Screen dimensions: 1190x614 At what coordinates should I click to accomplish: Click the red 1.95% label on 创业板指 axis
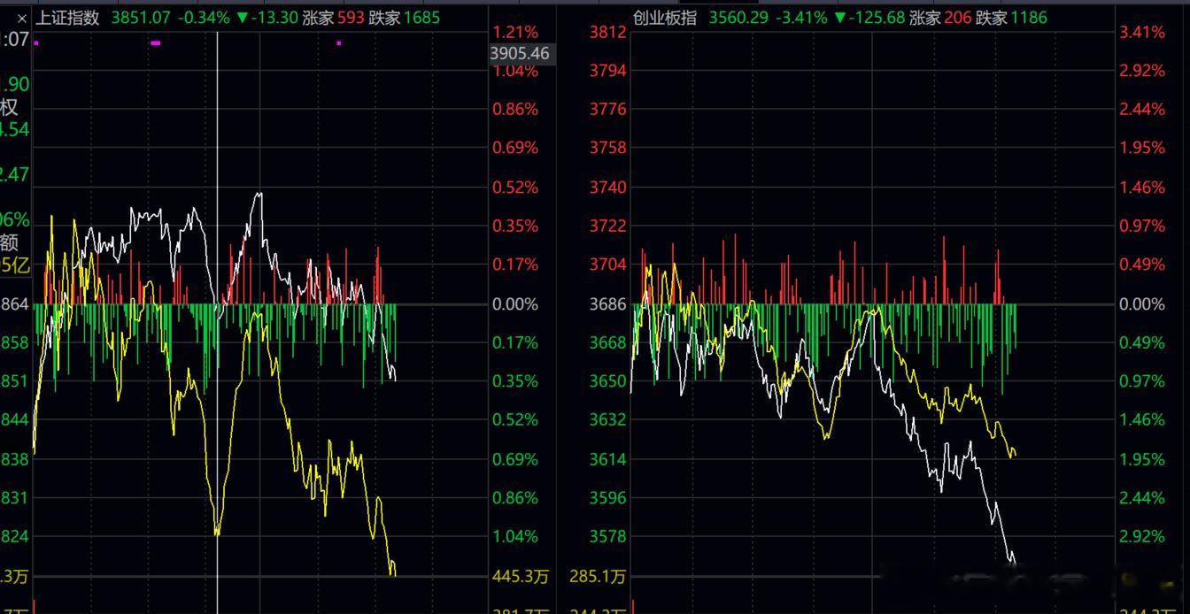tap(1142, 148)
